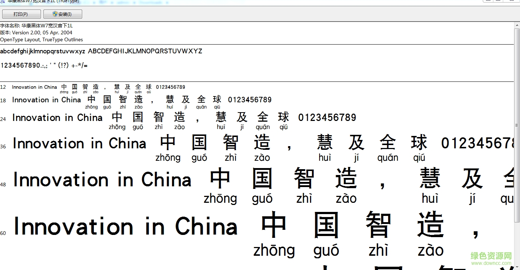520x270 pixels.
Task: Click the lowercase alphabet sample line
Action: tap(42, 51)
